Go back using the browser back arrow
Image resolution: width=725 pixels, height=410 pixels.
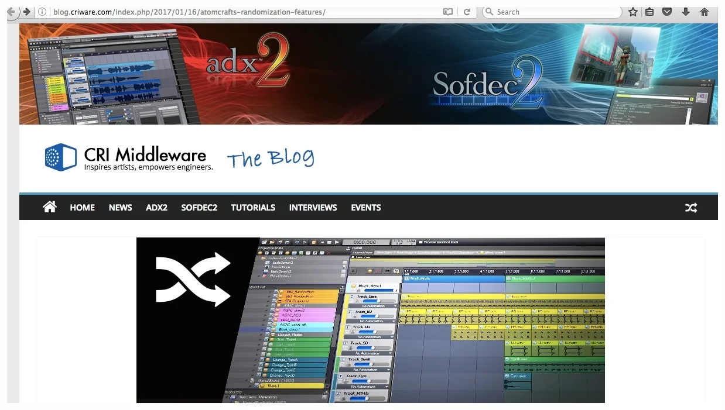(12, 12)
